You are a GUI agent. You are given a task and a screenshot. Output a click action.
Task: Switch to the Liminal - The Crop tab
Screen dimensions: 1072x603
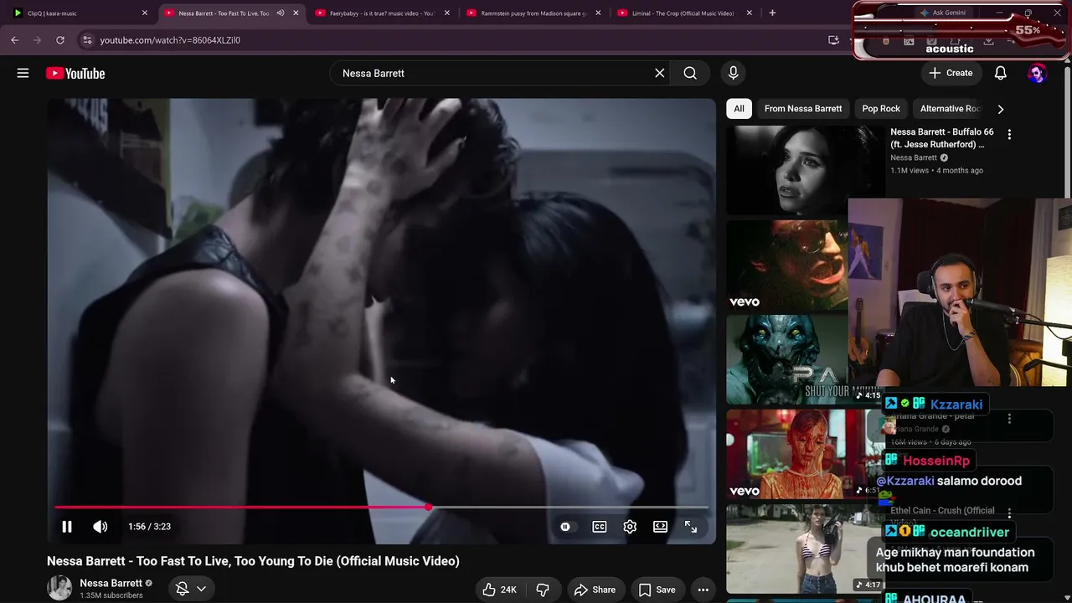coord(684,13)
